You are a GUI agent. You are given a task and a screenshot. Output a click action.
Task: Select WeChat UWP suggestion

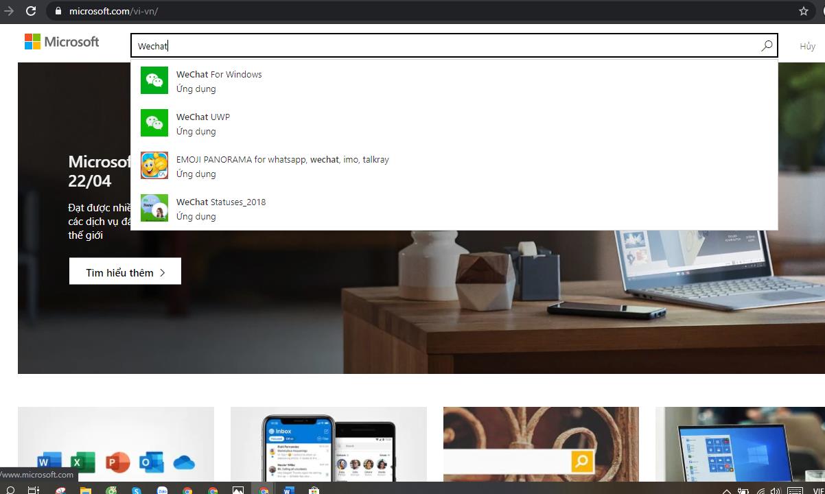coord(454,123)
